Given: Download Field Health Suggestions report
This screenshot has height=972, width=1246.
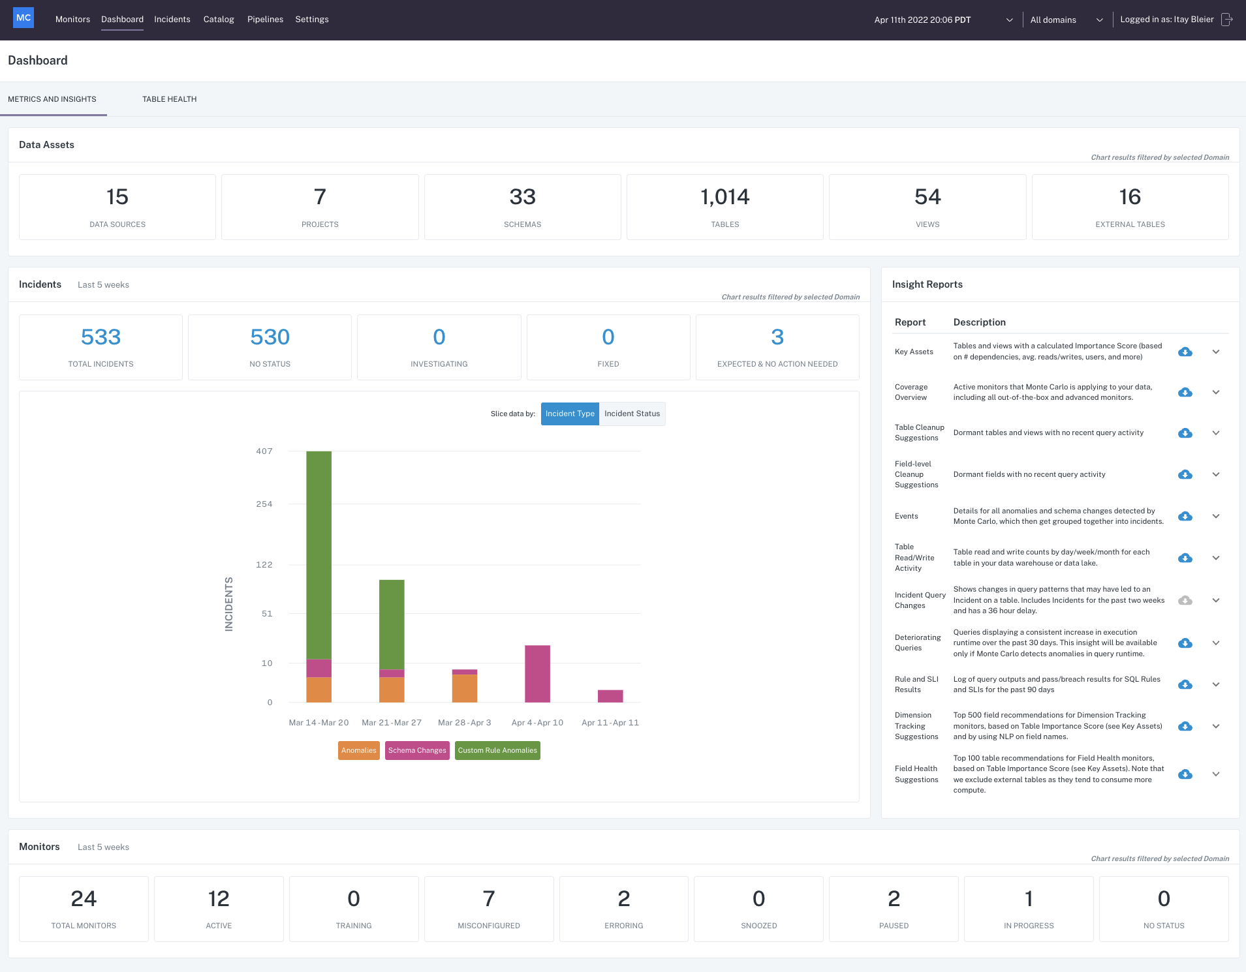Looking at the screenshot, I should pyautogui.click(x=1185, y=774).
